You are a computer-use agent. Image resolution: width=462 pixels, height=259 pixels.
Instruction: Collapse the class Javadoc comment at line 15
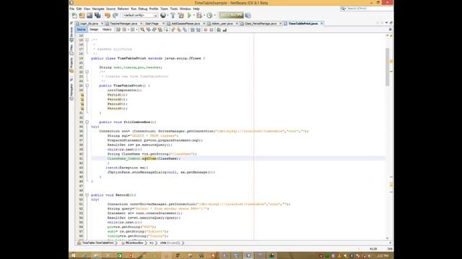click(87, 40)
